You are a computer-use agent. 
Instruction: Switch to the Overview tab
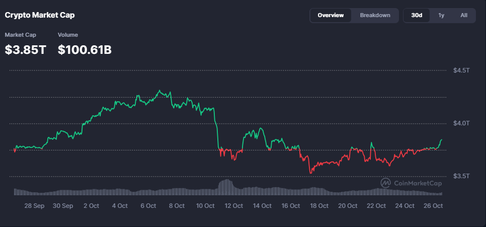(x=331, y=15)
